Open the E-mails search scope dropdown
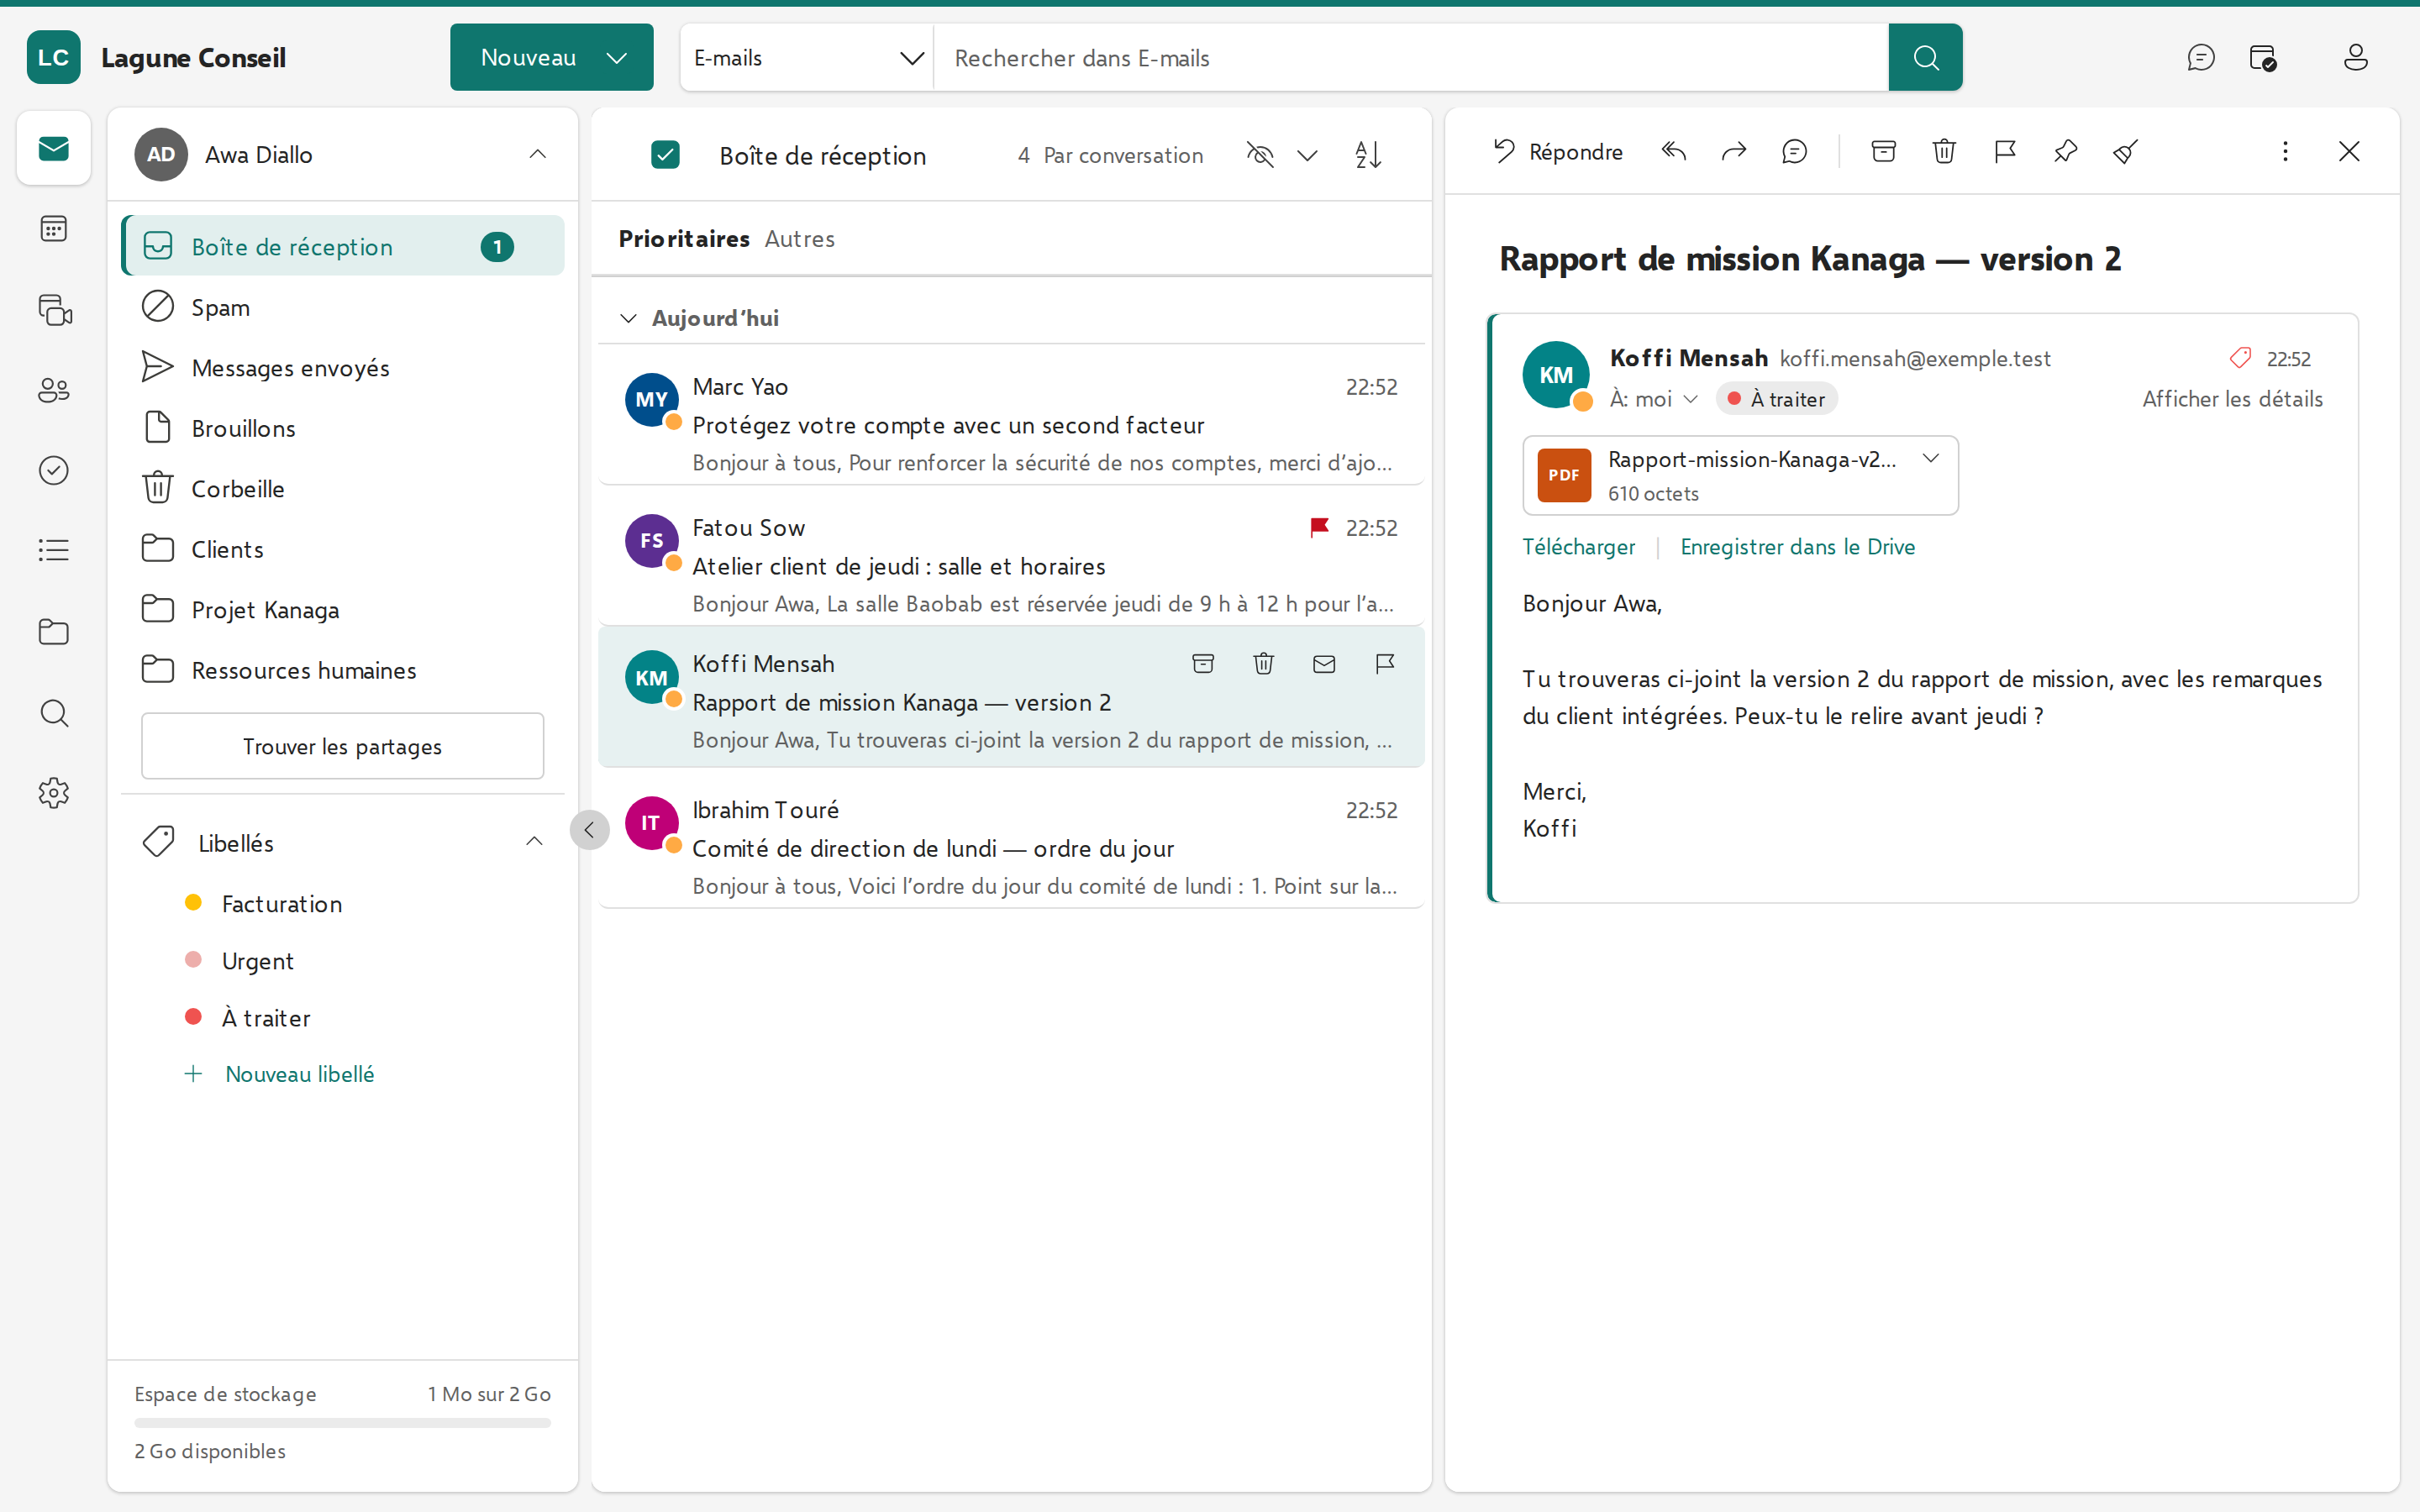2420x1512 pixels. (x=806, y=58)
